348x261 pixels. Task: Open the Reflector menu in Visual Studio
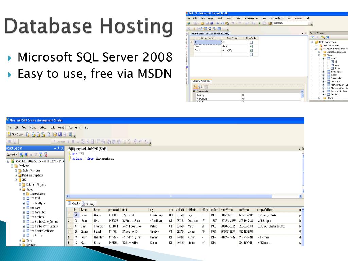pyautogui.click(x=279, y=18)
